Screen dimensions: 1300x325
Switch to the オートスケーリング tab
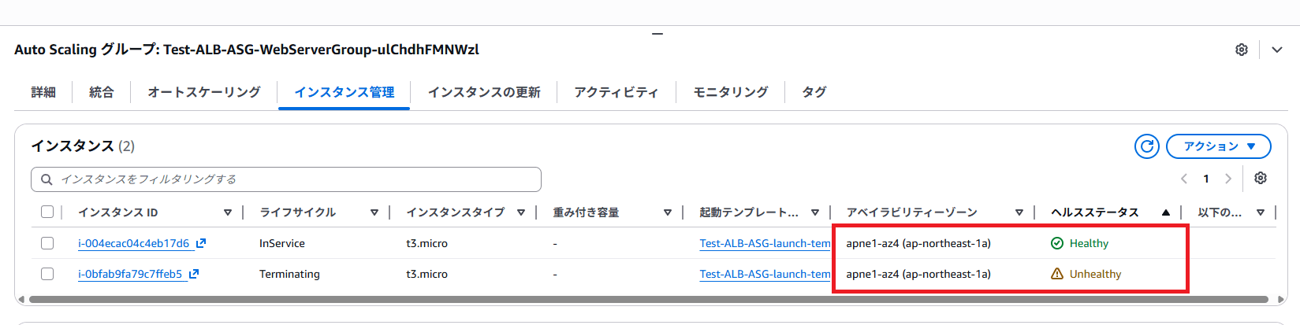(204, 92)
